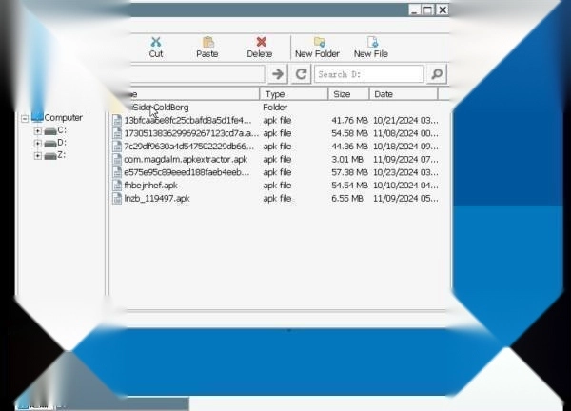
Task: Select the Z: drive in tree
Action: coord(62,155)
